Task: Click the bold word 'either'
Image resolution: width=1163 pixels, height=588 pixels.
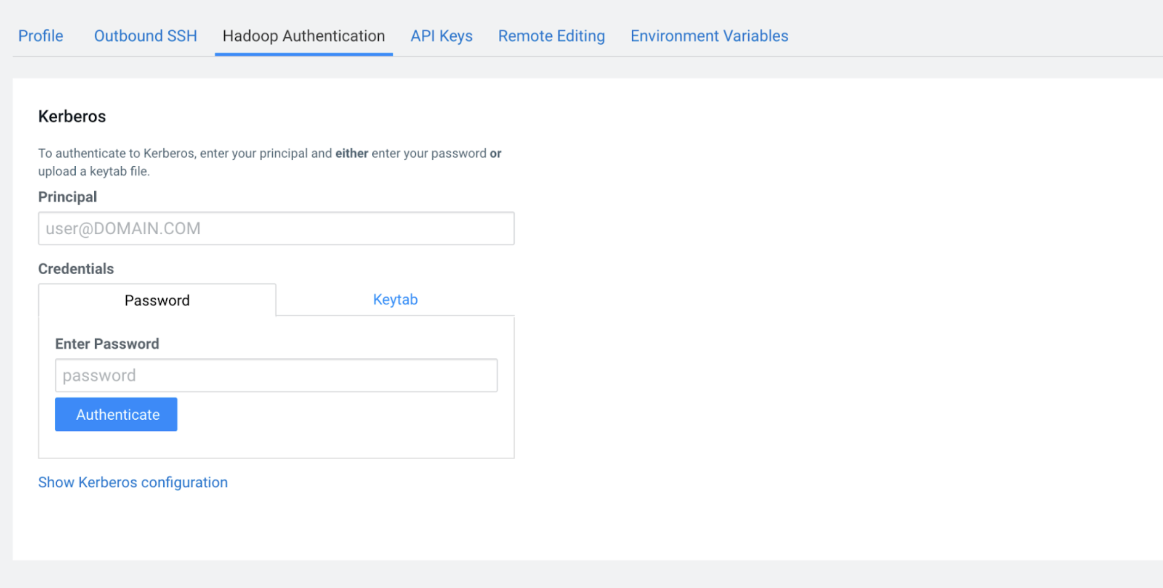Action: (351, 153)
